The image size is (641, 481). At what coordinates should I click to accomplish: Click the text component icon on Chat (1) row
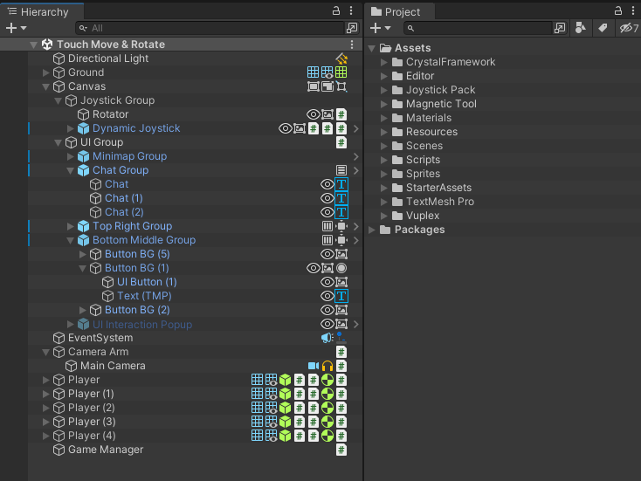tap(341, 198)
